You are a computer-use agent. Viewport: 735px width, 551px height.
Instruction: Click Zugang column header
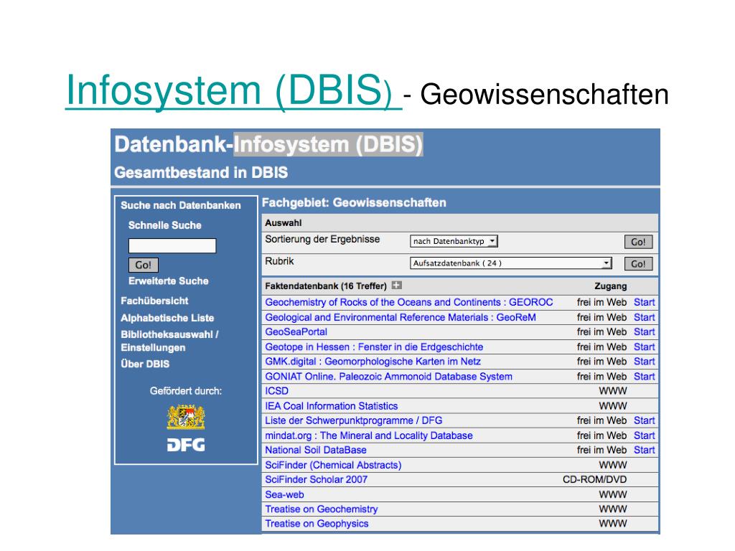[610, 286]
